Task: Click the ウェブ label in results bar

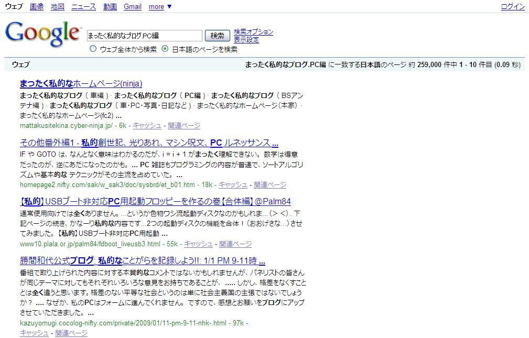Action: coord(20,64)
